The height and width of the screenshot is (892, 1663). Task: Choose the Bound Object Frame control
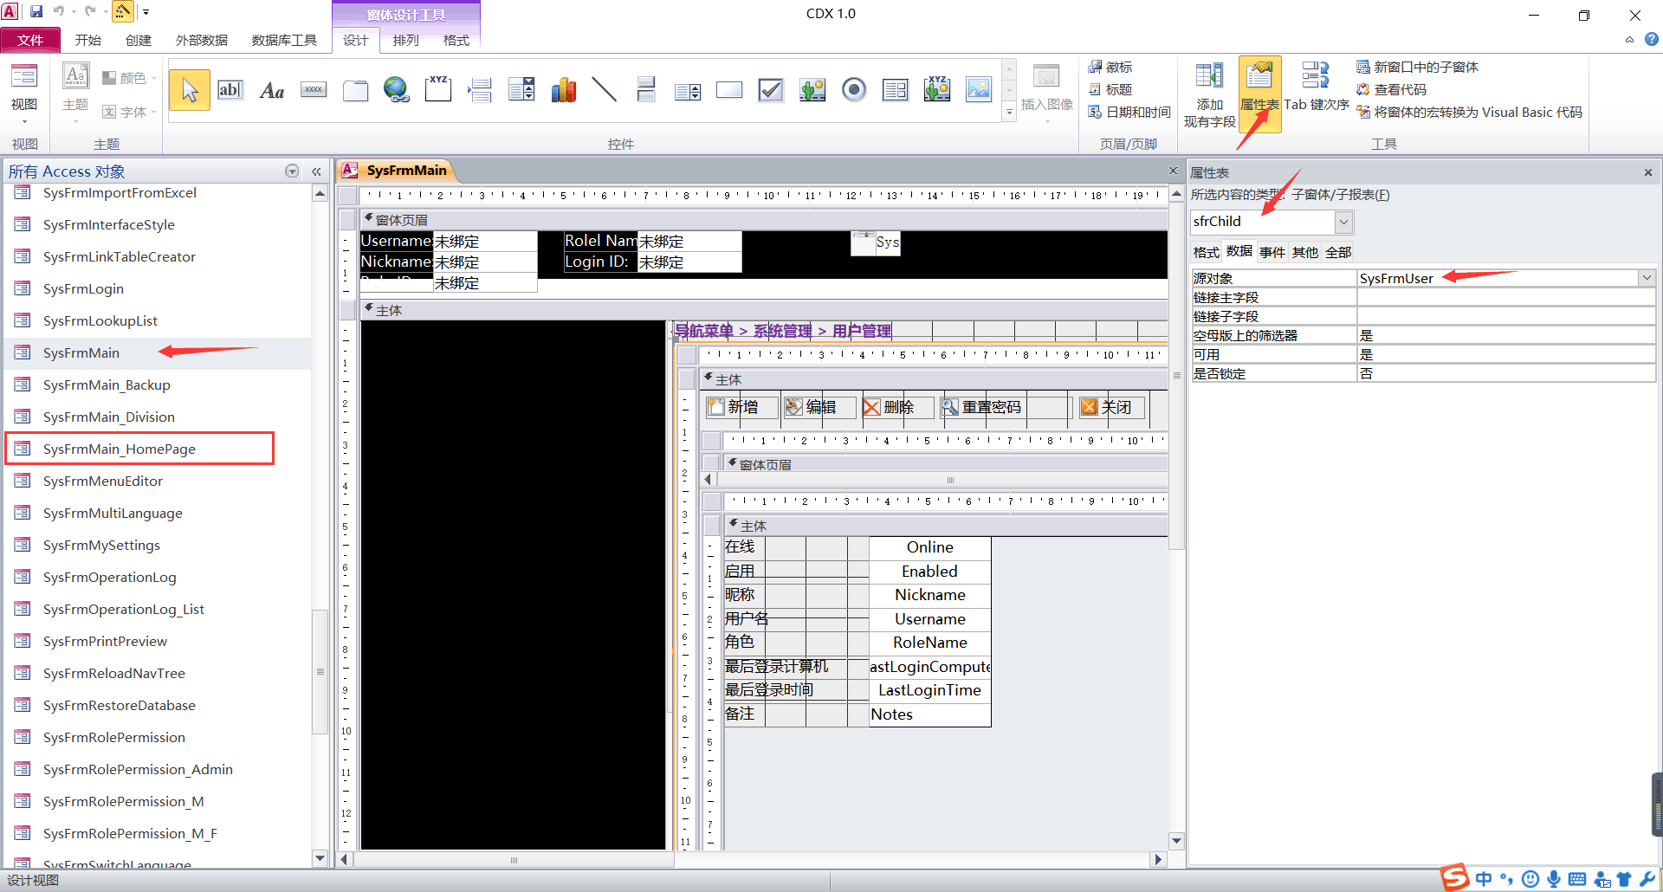coord(937,90)
